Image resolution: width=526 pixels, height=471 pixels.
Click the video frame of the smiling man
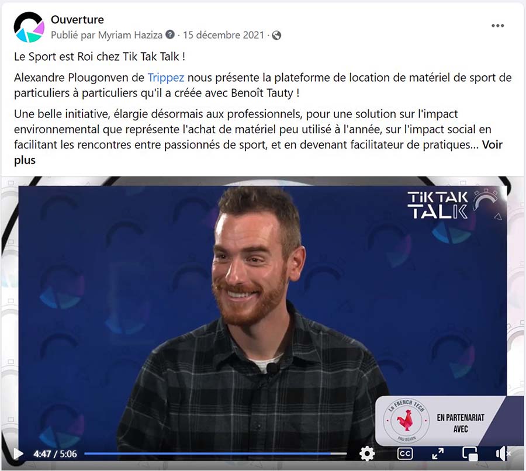[x=262, y=318]
